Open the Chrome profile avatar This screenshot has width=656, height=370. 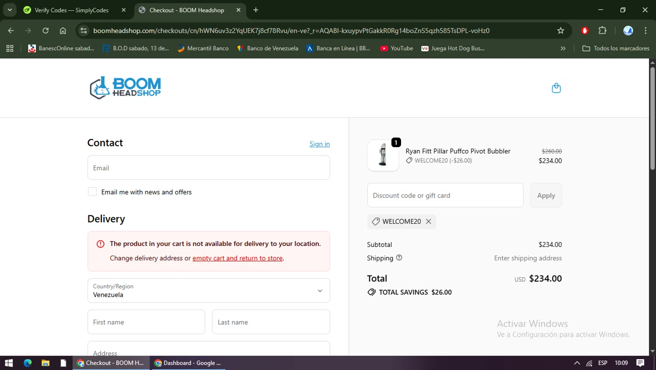click(628, 31)
